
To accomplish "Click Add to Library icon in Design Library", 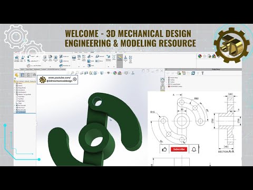I will tap(179, 73).
